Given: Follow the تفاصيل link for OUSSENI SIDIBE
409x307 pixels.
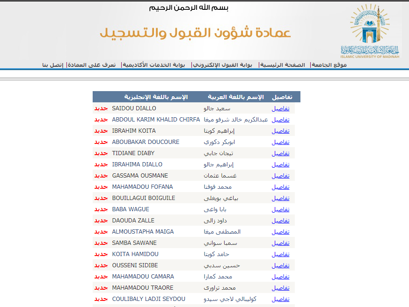Looking at the screenshot, I should (x=280, y=265).
